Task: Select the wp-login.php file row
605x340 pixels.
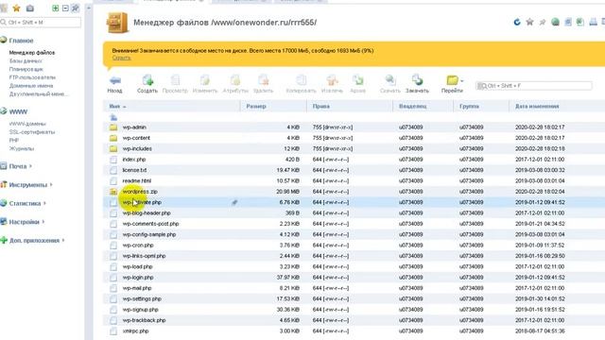Action: click(354, 278)
